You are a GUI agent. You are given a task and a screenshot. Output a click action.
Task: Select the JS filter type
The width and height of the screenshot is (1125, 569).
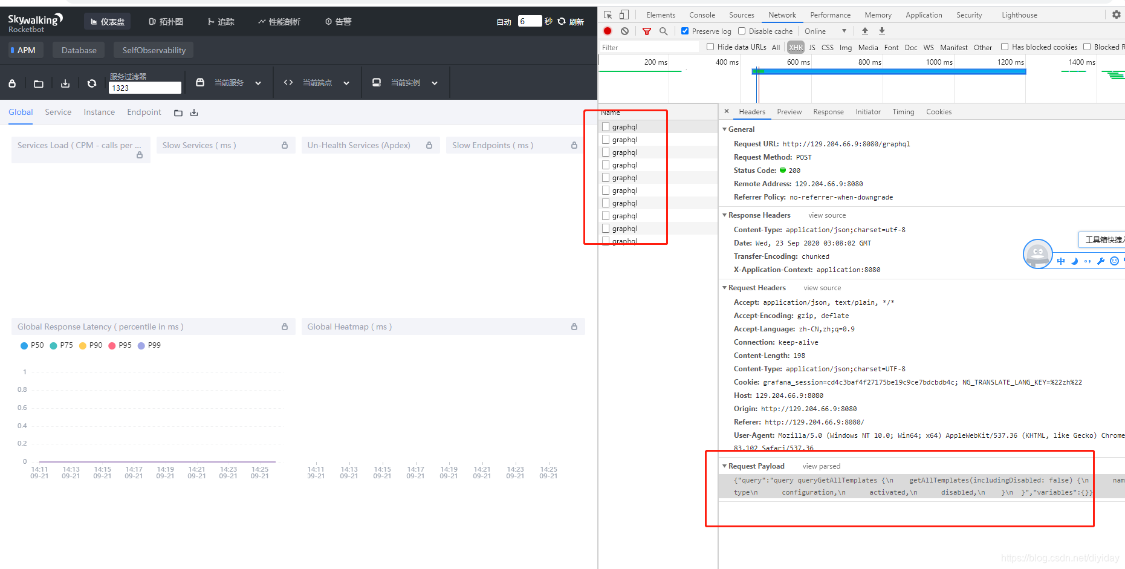pyautogui.click(x=812, y=47)
